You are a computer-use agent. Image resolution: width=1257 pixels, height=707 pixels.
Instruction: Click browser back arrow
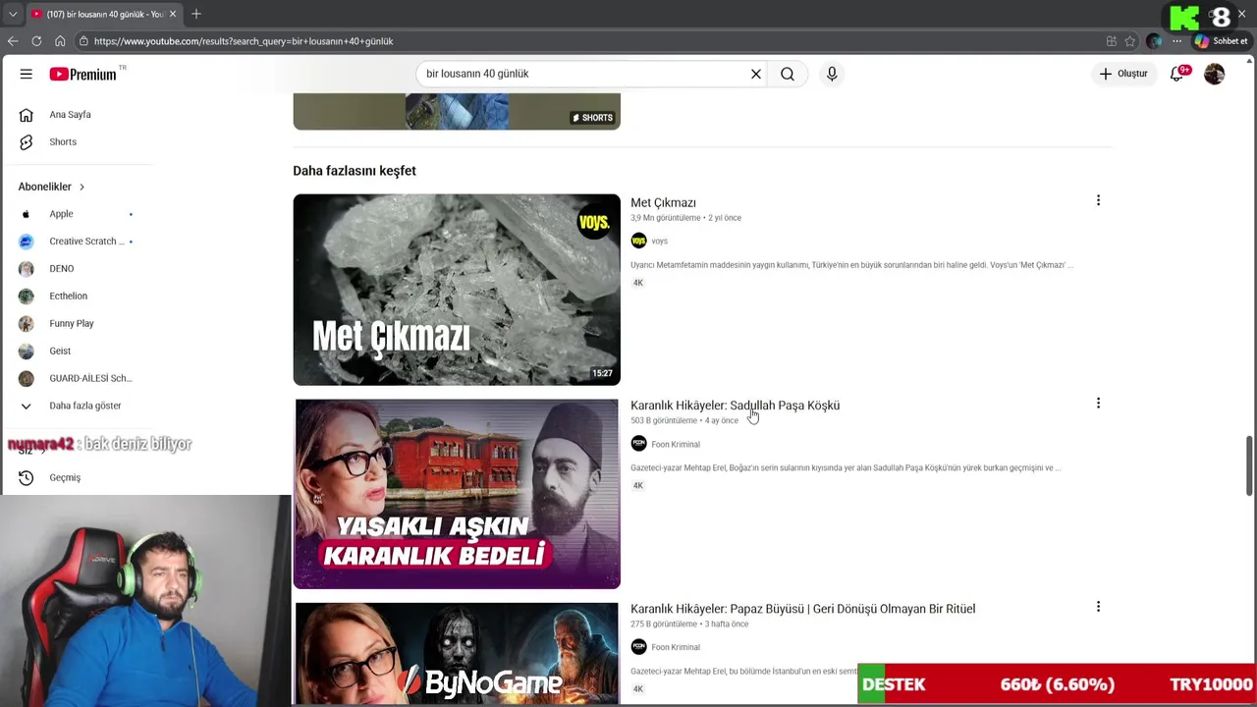coord(13,41)
